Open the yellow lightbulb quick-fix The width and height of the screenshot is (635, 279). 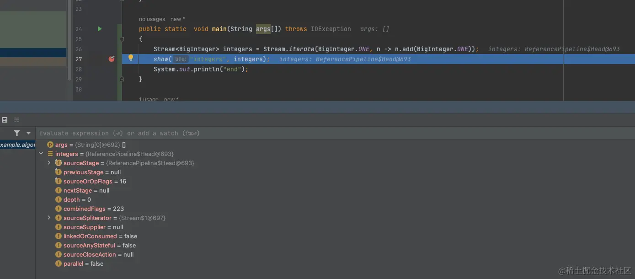tap(131, 58)
